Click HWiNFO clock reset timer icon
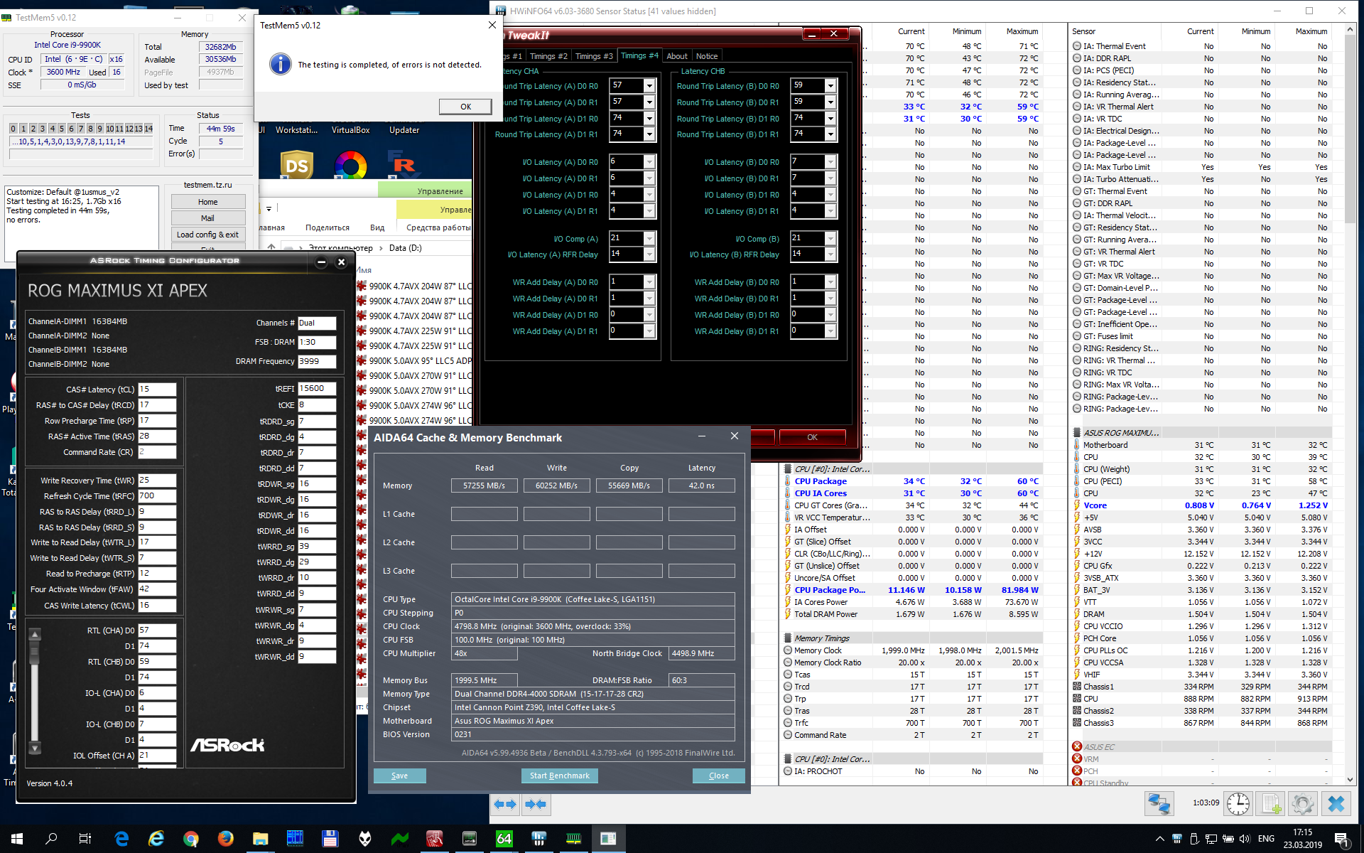 coord(1238,804)
